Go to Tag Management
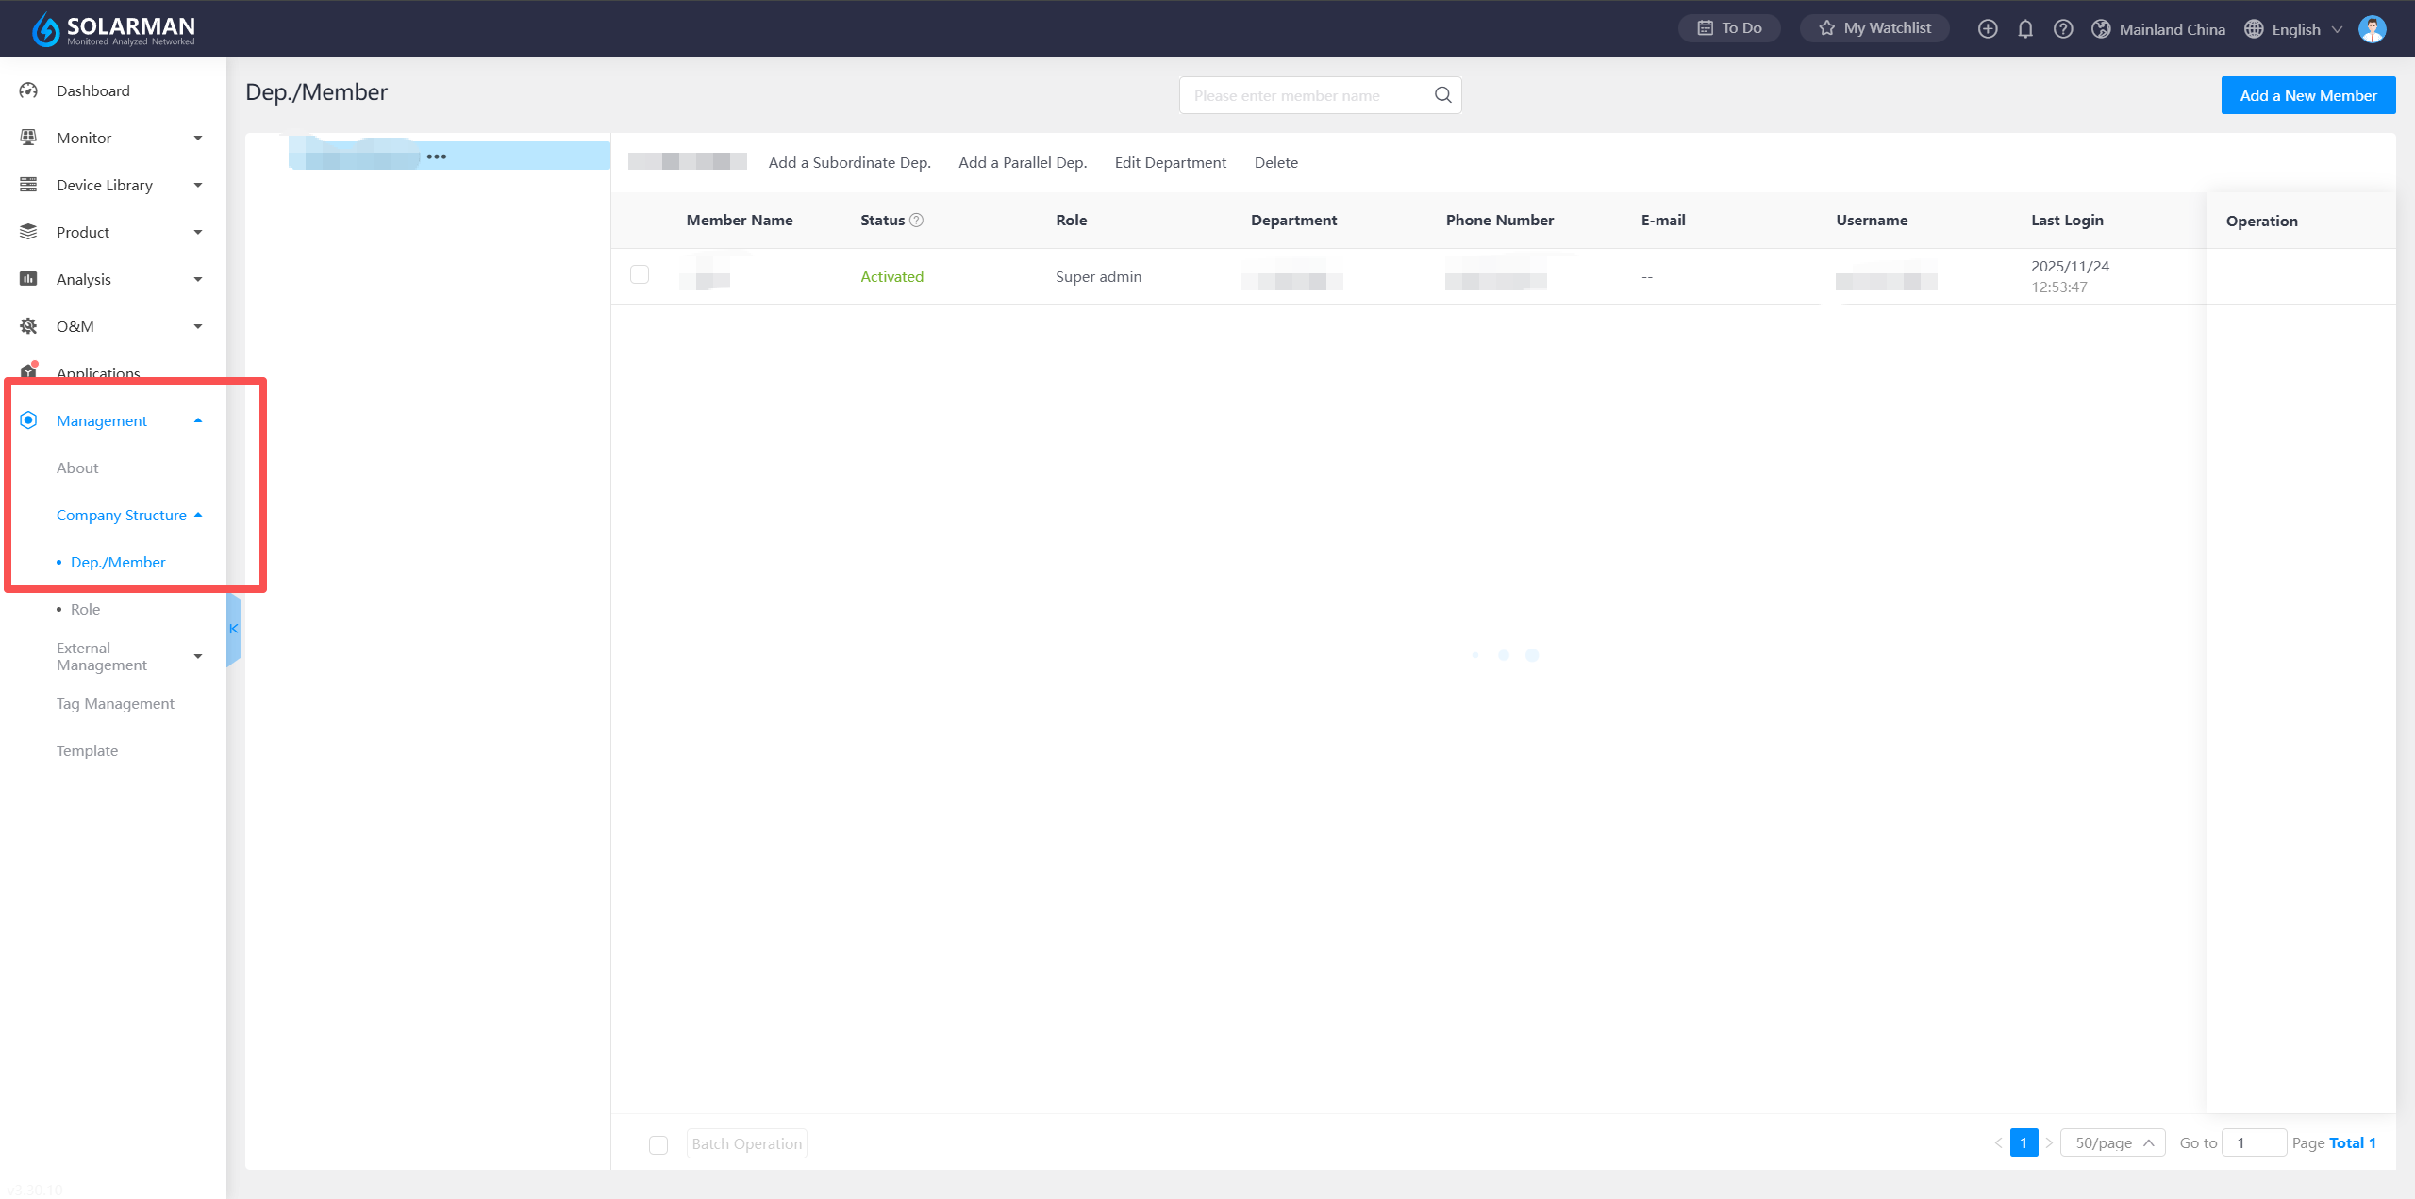Image resolution: width=2415 pixels, height=1199 pixels. (x=115, y=703)
